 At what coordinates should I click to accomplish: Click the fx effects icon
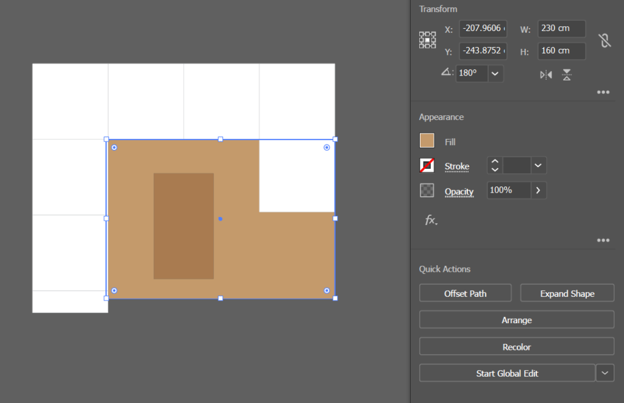[x=430, y=220]
